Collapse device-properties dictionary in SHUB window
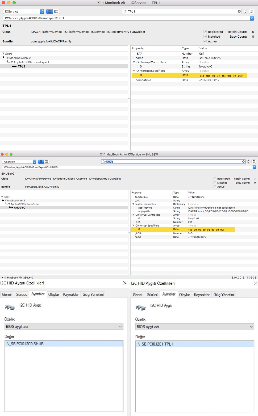 [133, 204]
